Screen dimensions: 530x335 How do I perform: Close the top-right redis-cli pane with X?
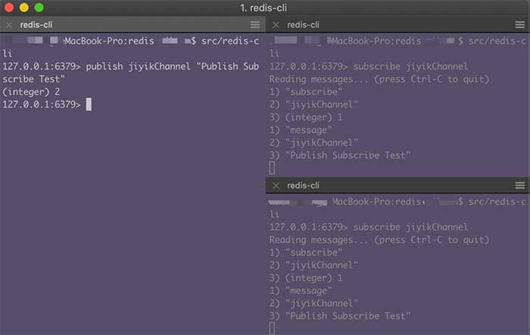point(276,25)
